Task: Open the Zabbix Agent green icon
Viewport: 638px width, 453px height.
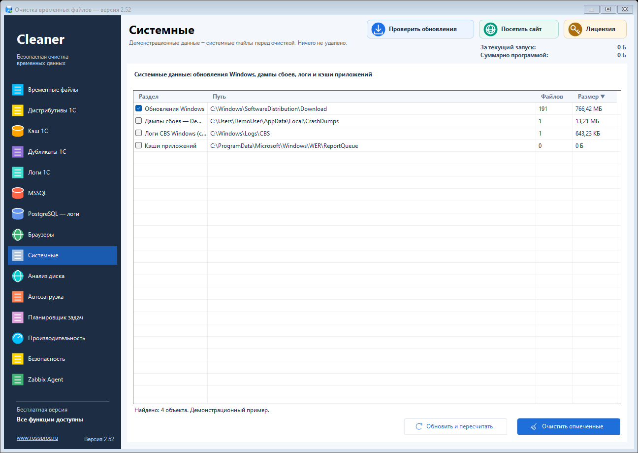Action: click(x=18, y=380)
